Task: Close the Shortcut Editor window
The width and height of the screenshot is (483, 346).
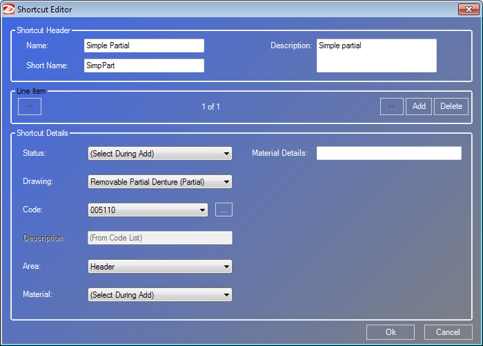Action: click(469, 9)
